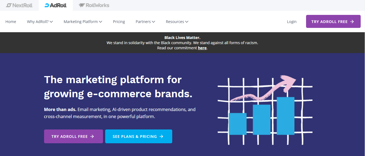This screenshot has height=156, width=365.
Task: Click the NextRoll logo icon
Action: point(9,5)
